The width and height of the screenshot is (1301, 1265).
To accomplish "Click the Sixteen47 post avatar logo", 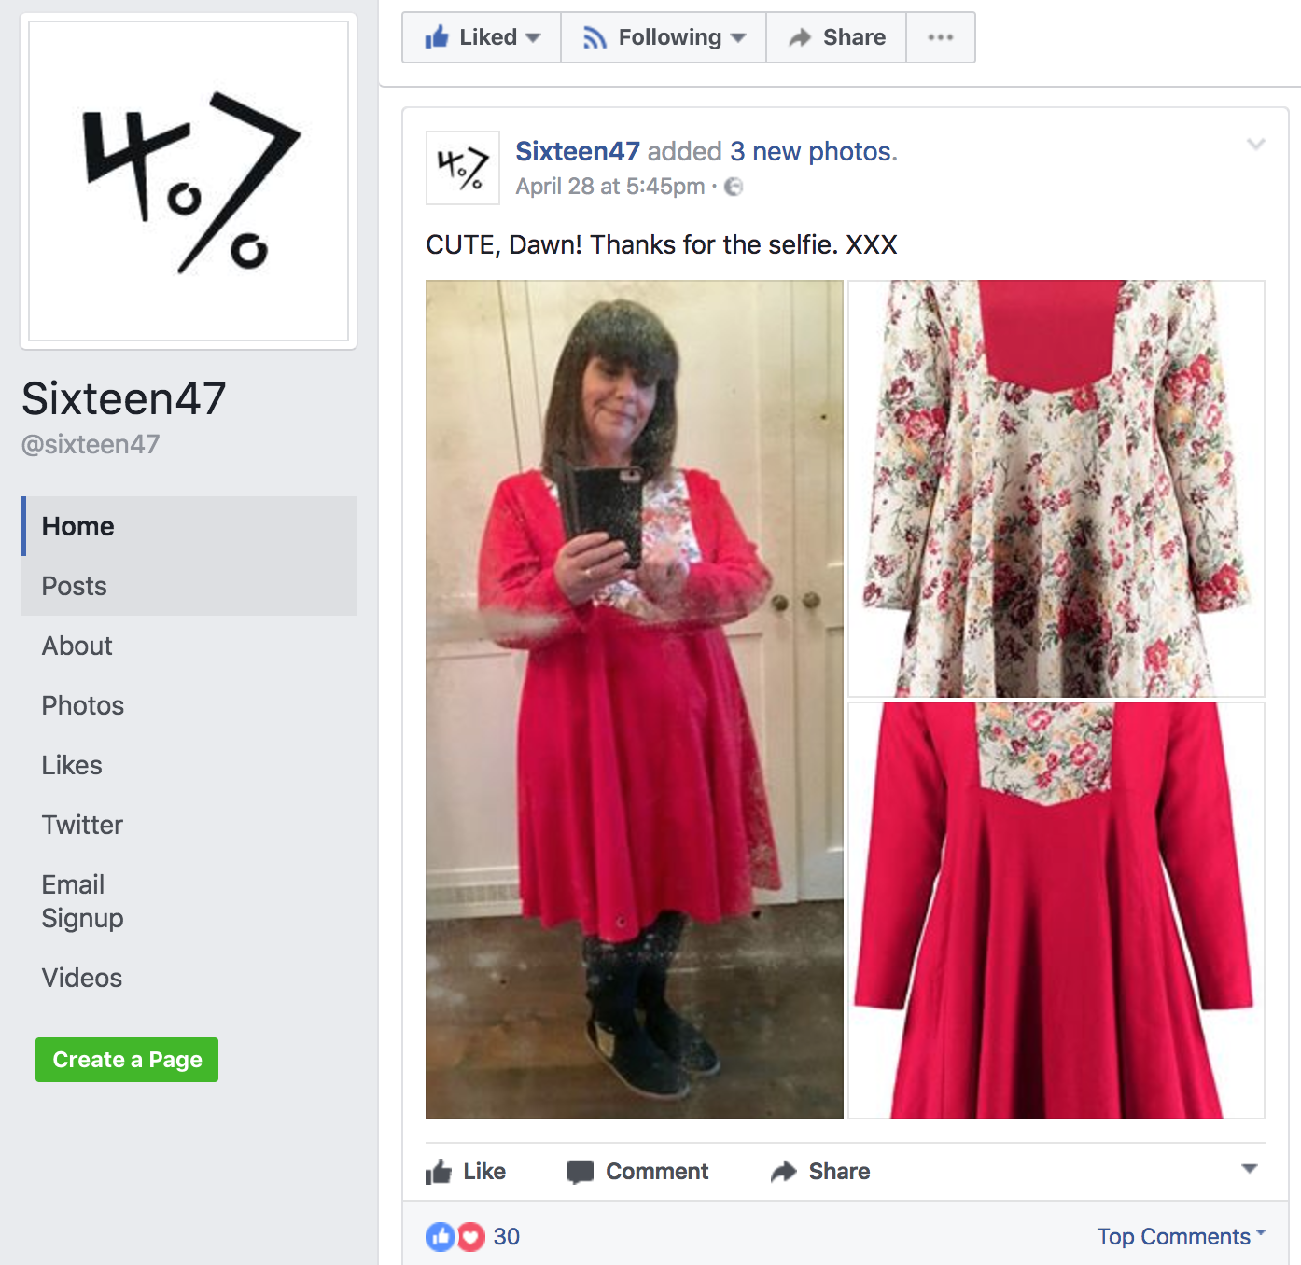I will point(463,168).
